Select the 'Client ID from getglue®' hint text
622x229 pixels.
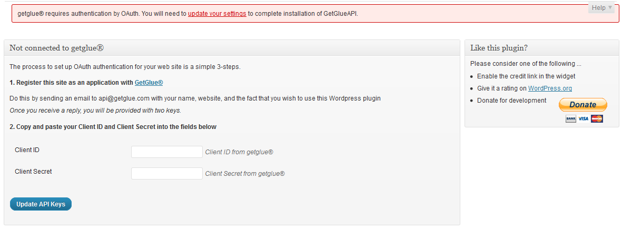pyautogui.click(x=239, y=152)
